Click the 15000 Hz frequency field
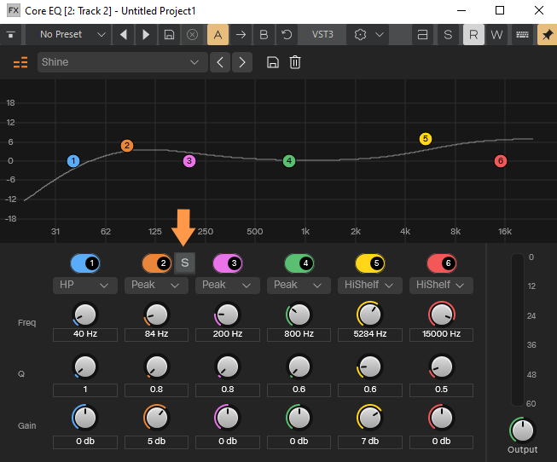This screenshot has height=462, width=557. pyautogui.click(x=441, y=334)
